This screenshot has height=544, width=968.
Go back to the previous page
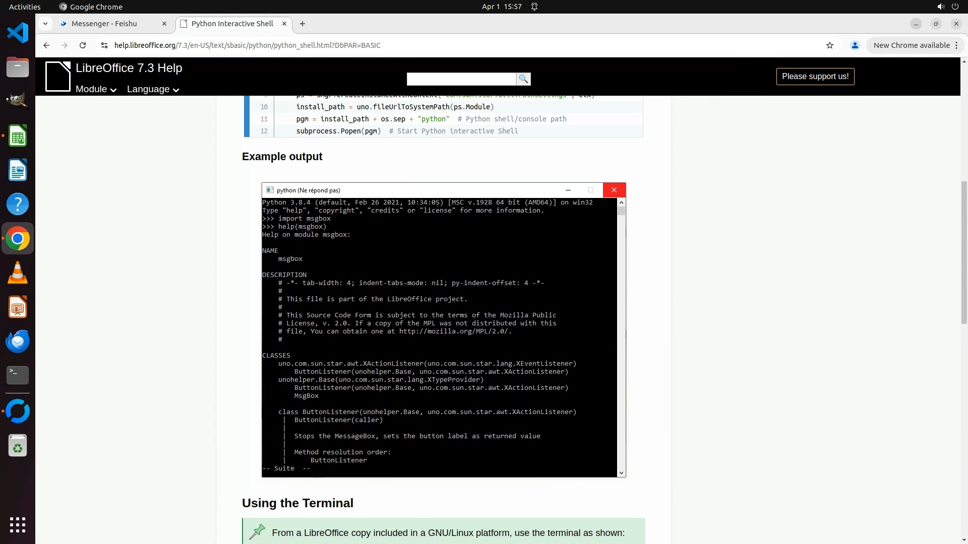(x=46, y=45)
